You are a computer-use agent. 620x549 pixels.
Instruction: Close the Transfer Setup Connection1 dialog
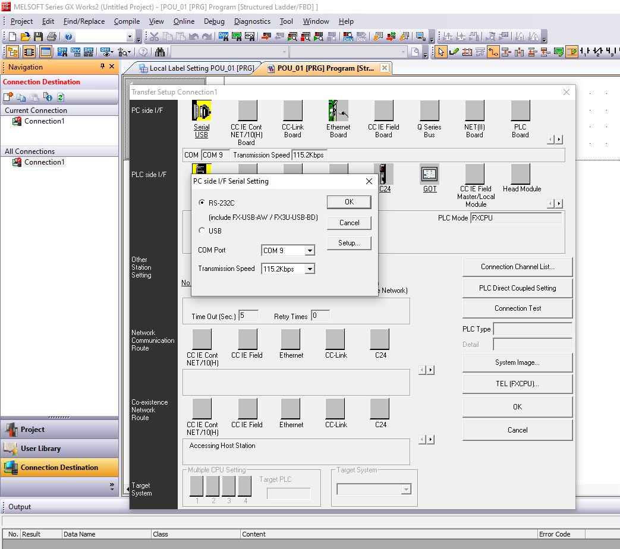(x=567, y=92)
